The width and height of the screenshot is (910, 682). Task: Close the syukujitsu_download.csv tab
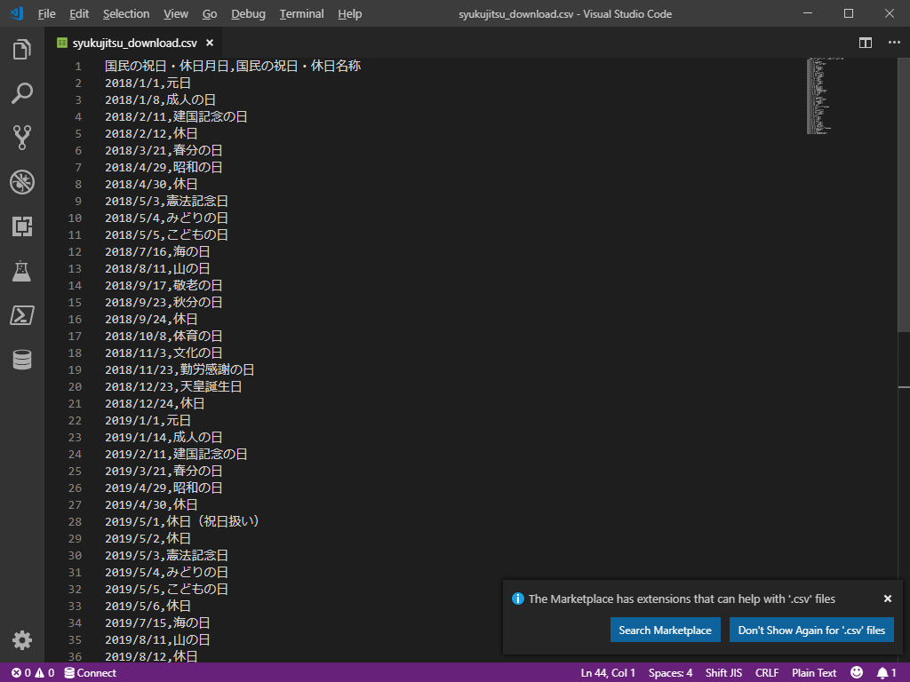(210, 43)
